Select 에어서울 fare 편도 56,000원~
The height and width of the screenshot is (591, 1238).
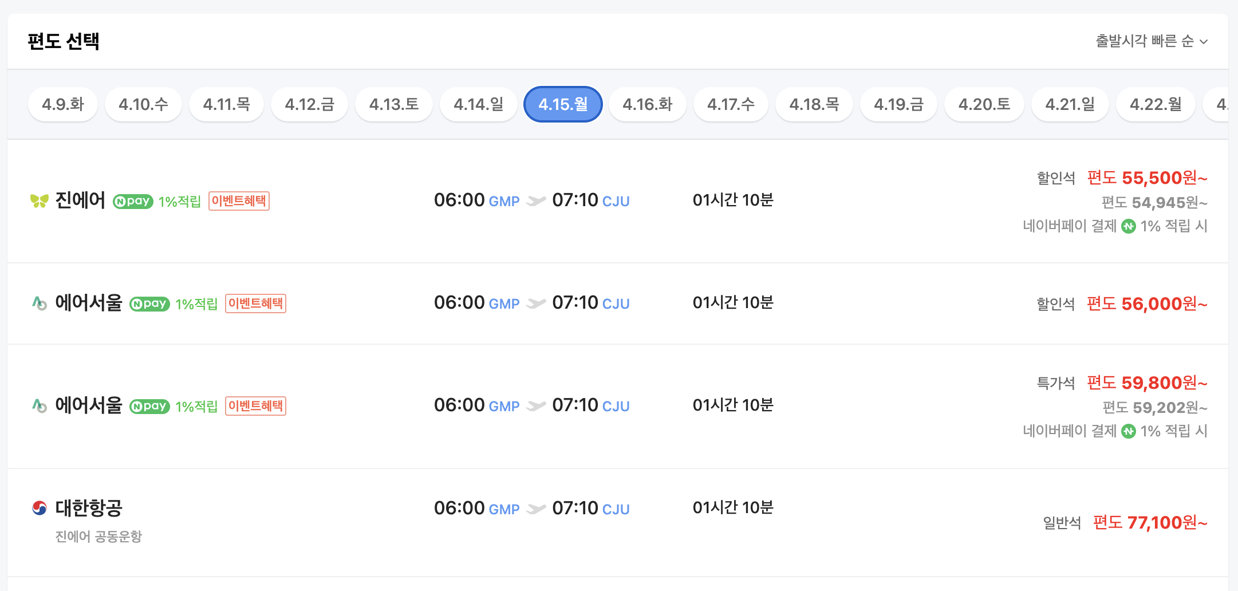[x=1147, y=304]
